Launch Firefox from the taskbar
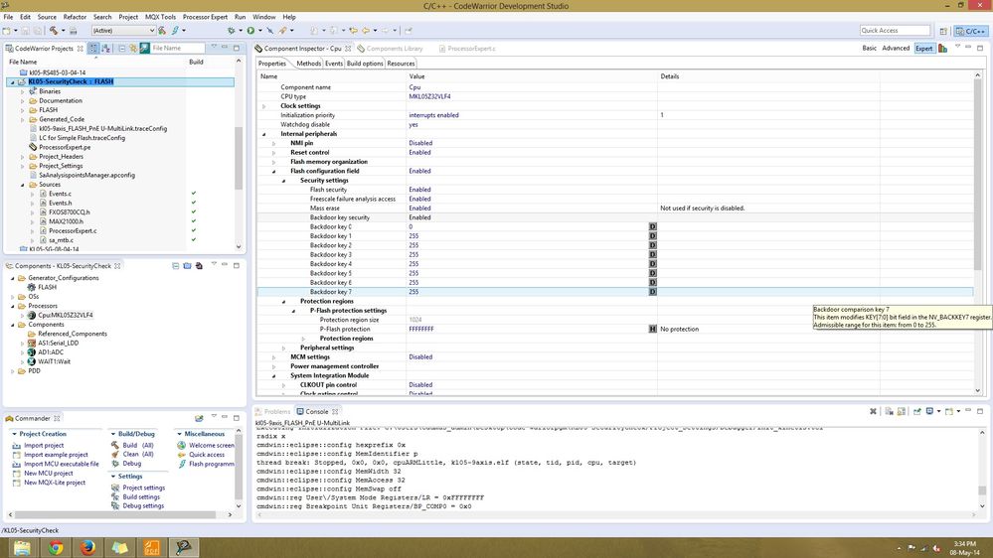The image size is (993, 558). tap(87, 547)
